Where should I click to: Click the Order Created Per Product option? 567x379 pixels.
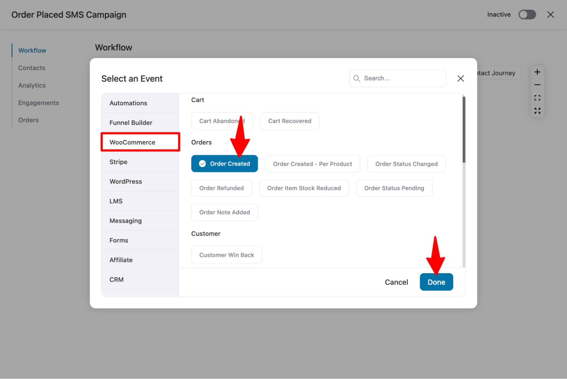click(x=312, y=164)
